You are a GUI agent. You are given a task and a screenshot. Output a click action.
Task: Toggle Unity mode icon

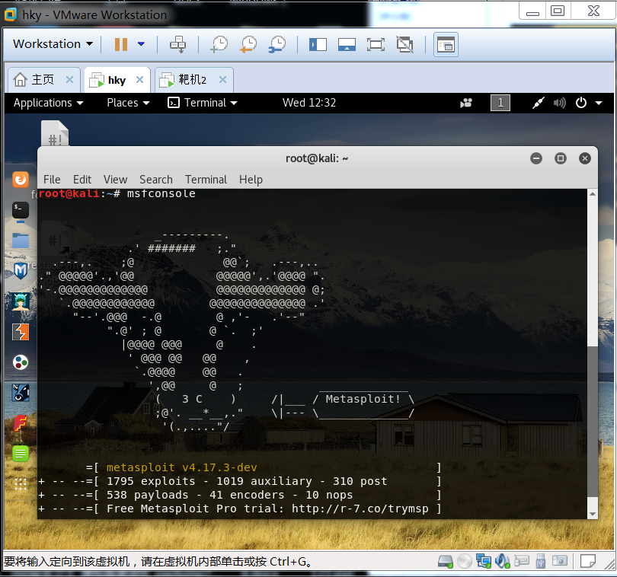tap(405, 44)
